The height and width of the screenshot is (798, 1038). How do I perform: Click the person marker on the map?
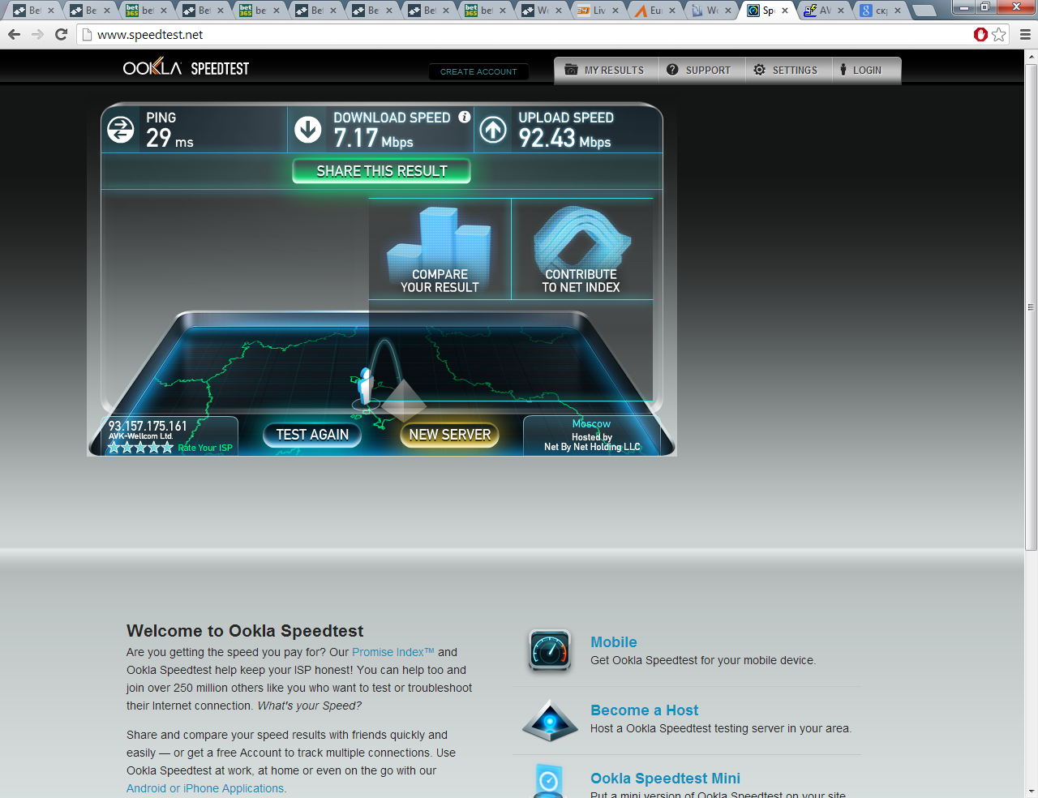pos(366,386)
